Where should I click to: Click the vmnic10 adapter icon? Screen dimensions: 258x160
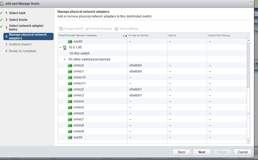pyautogui.click(x=70, y=78)
